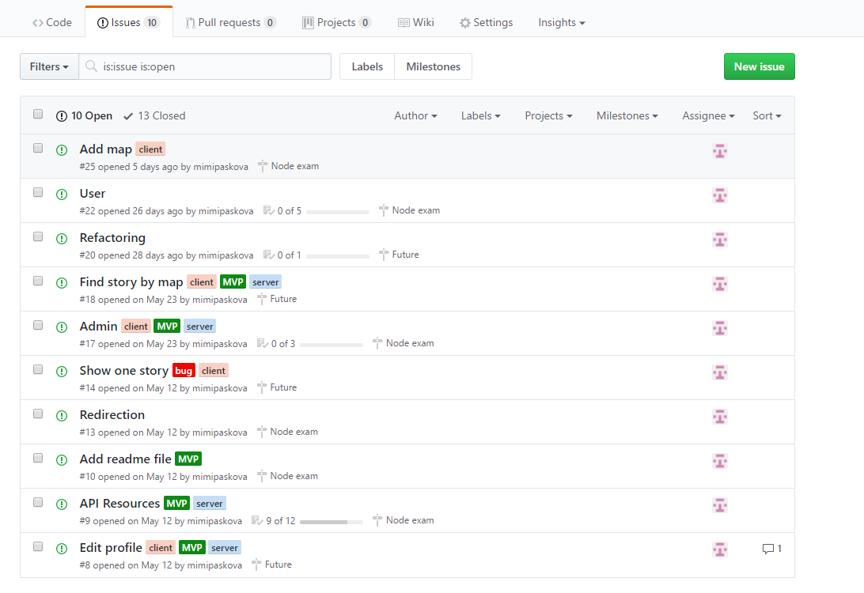The height and width of the screenshot is (593, 864).
Task: Open the Filters dropdown
Action: click(x=49, y=66)
